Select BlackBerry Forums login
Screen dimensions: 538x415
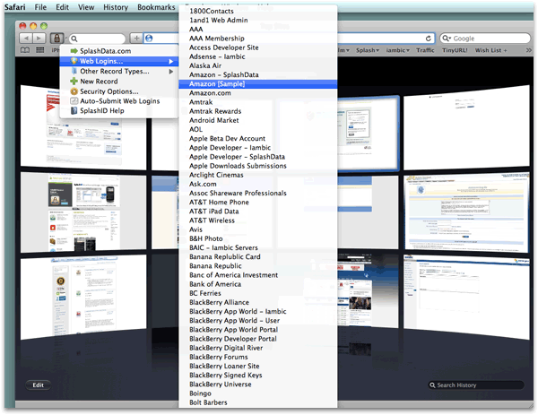[x=257, y=357]
